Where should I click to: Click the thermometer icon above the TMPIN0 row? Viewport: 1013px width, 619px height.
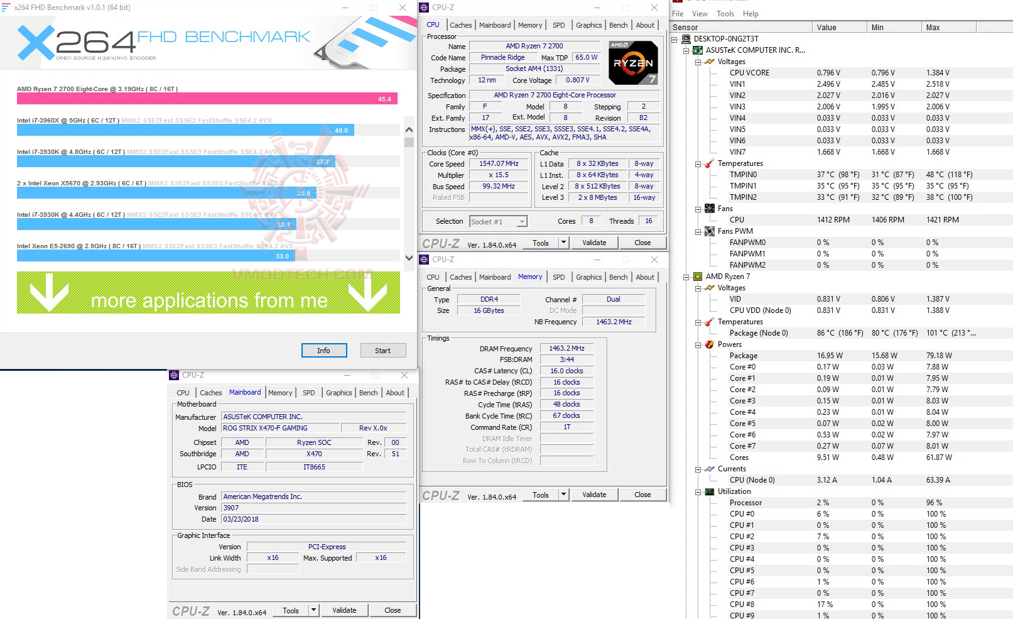710,163
